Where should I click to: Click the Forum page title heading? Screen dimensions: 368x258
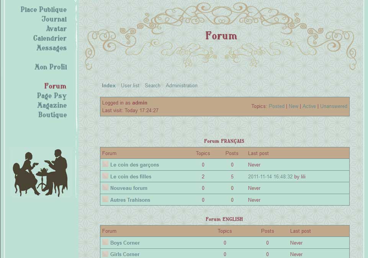coord(221,36)
